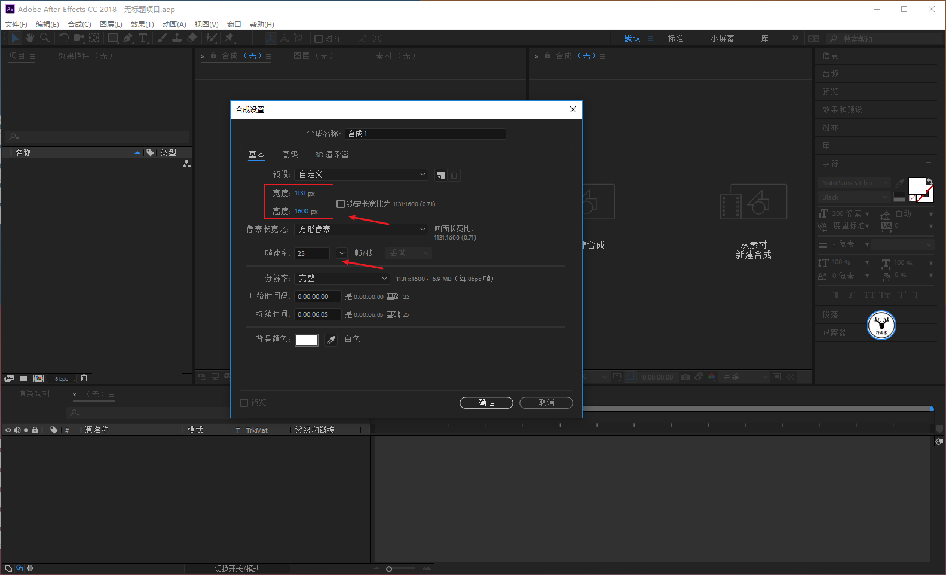946x575 pixels.
Task: Confirm settings with 确定 button
Action: 486,403
